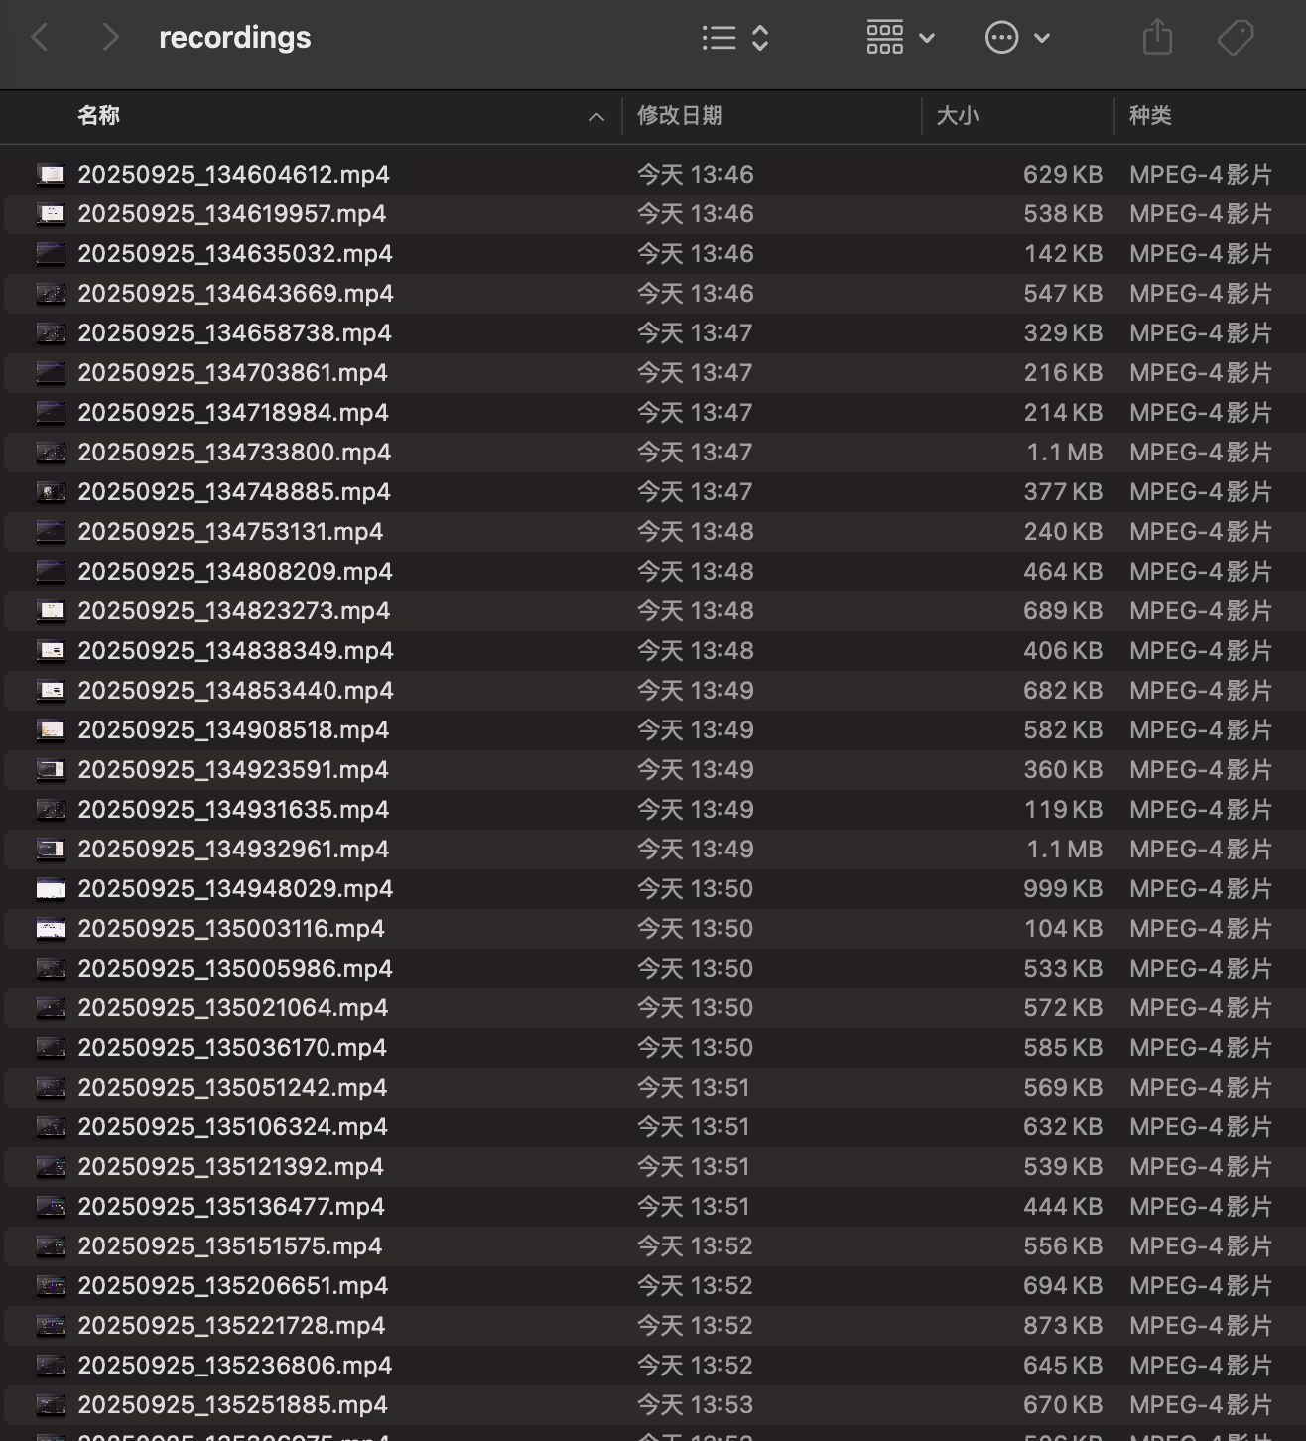Open the view options chevron beside list icon
Image resolution: width=1306 pixels, height=1441 pixels.
(x=758, y=37)
